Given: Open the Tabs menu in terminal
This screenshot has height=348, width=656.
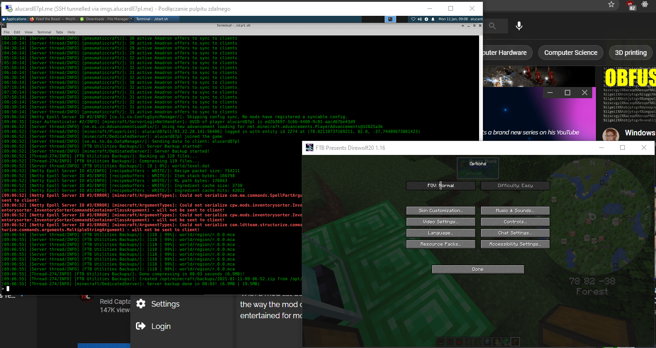Looking at the screenshot, I should click(x=59, y=32).
